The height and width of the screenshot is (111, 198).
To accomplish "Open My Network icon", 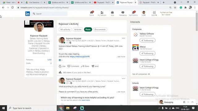I will coord(102,14).
